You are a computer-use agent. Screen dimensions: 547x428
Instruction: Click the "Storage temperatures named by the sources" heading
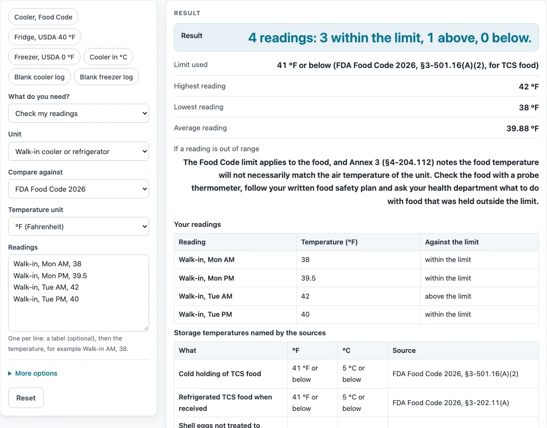pyautogui.click(x=250, y=333)
